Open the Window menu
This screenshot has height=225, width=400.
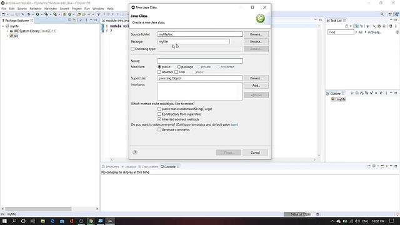98,9
